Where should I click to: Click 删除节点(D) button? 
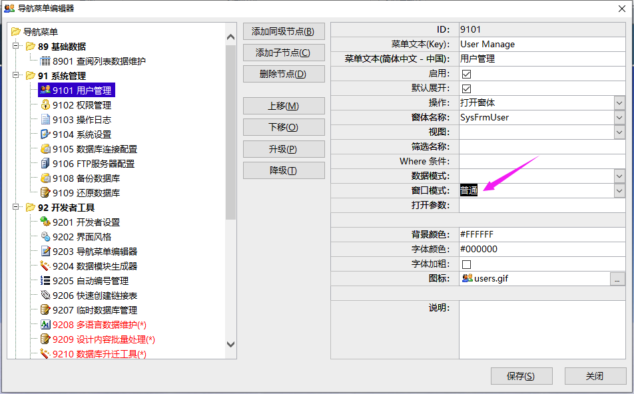tap(284, 74)
